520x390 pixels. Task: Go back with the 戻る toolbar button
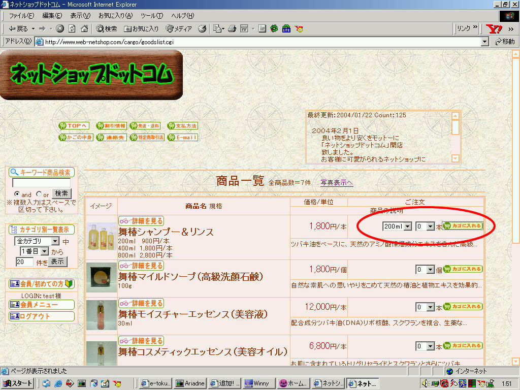click(19, 29)
